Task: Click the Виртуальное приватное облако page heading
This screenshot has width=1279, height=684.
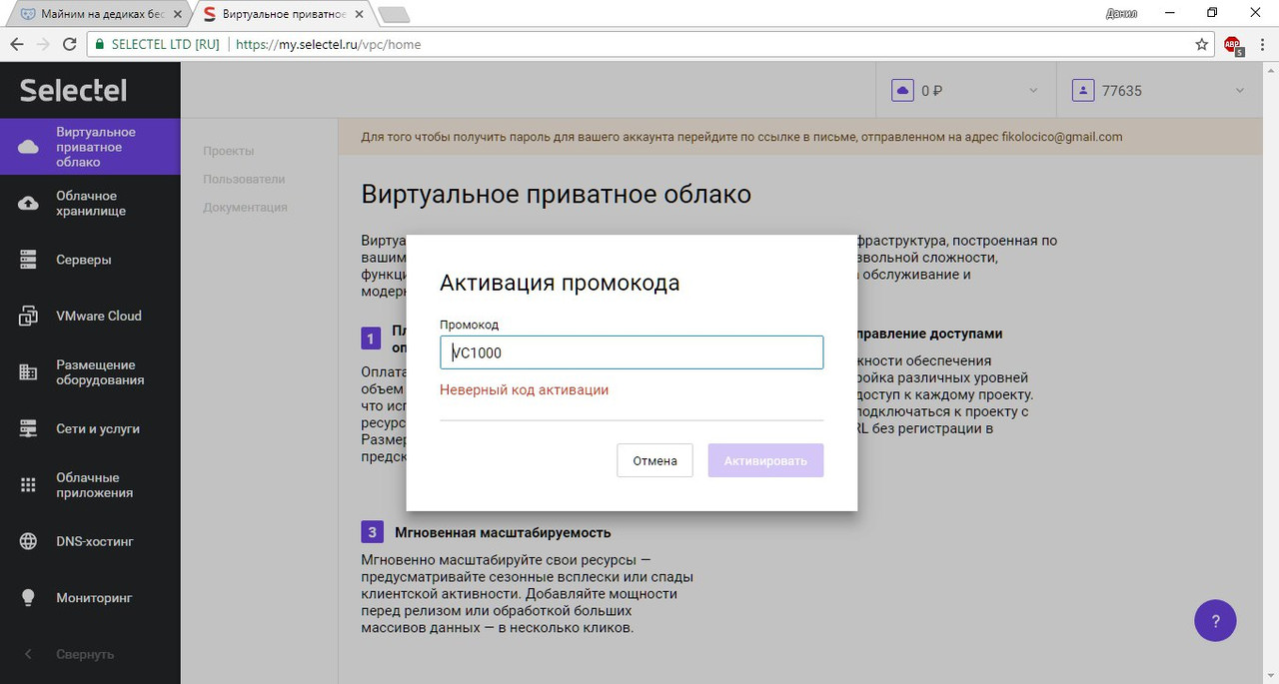Action: click(x=556, y=194)
